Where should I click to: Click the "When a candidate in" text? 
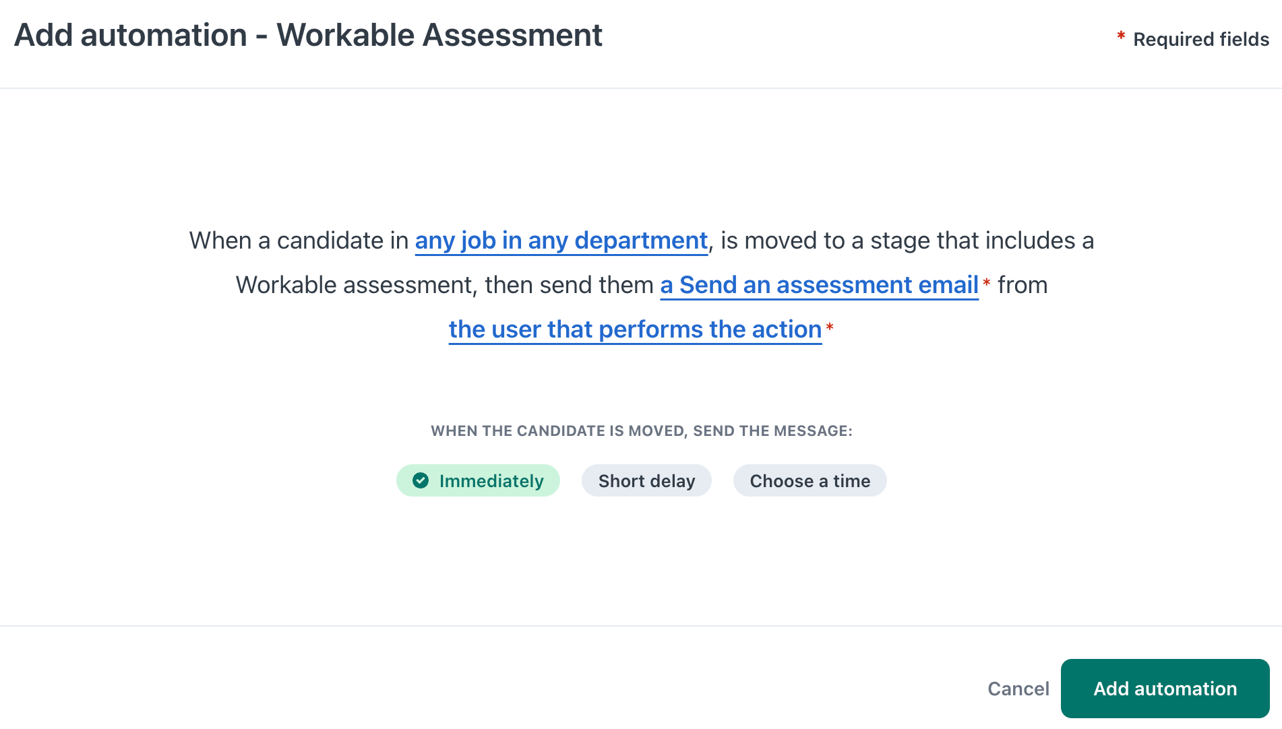coord(299,241)
